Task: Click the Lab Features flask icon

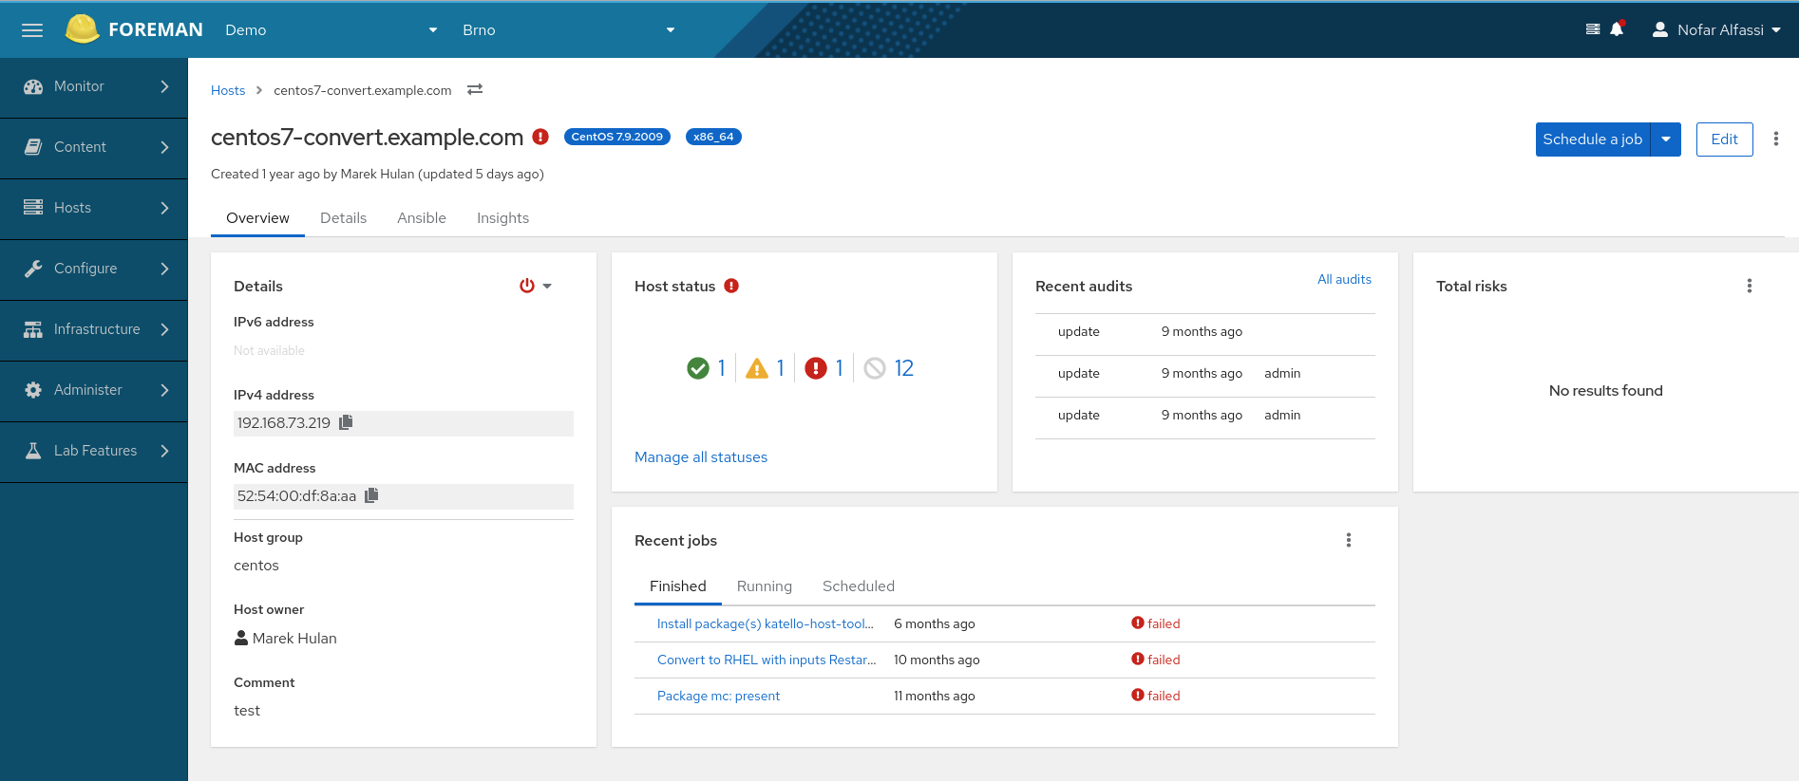Action: click(33, 451)
